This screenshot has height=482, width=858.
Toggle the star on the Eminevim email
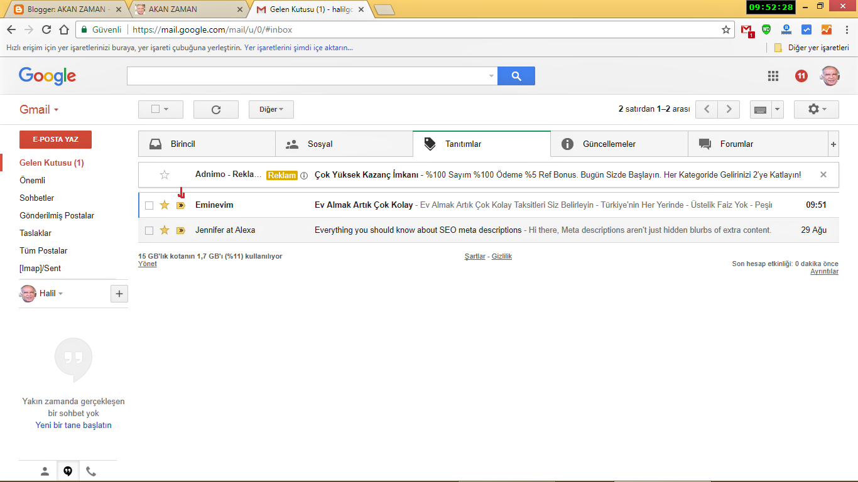point(165,205)
